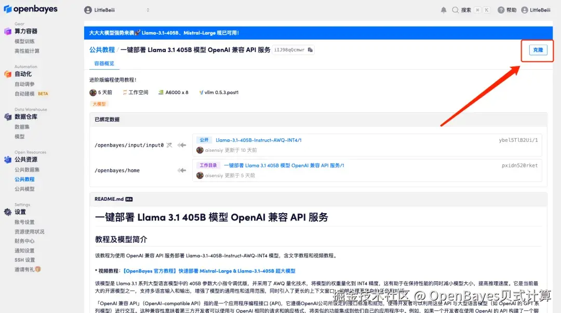Open the 算力容器 section icon
The height and width of the screenshot is (313, 561).
click(7, 31)
